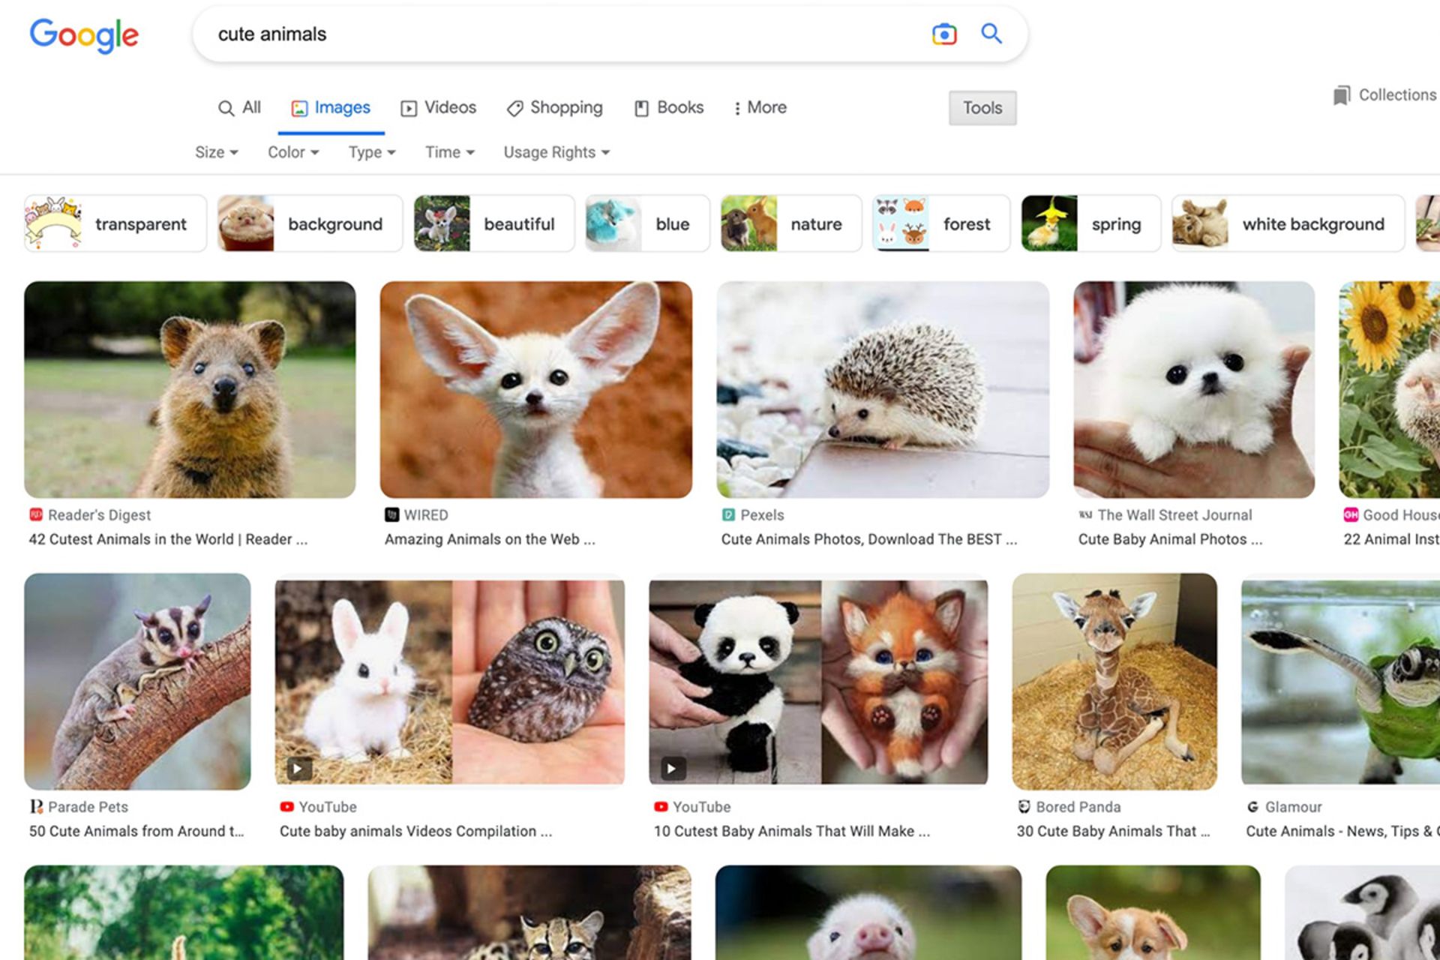Open 'Amazing Animals on the Web' link

coord(490,539)
